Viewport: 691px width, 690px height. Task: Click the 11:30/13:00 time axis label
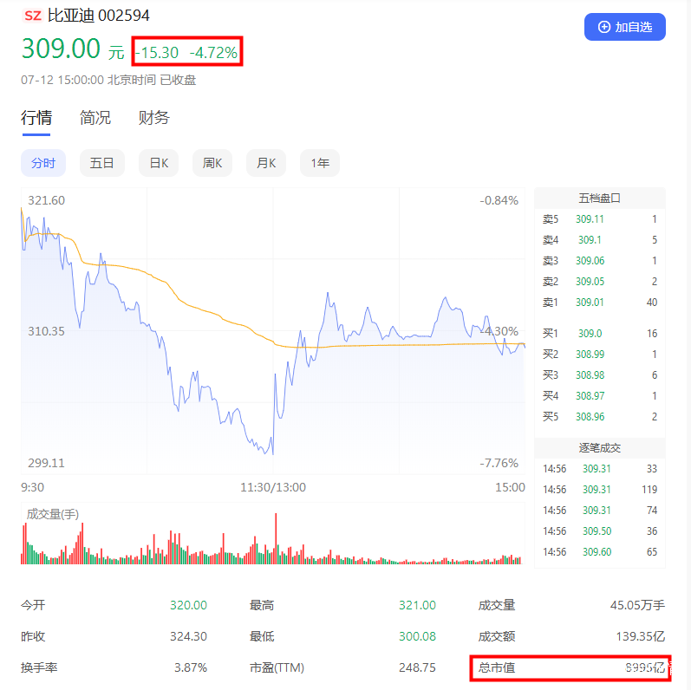[x=273, y=487]
